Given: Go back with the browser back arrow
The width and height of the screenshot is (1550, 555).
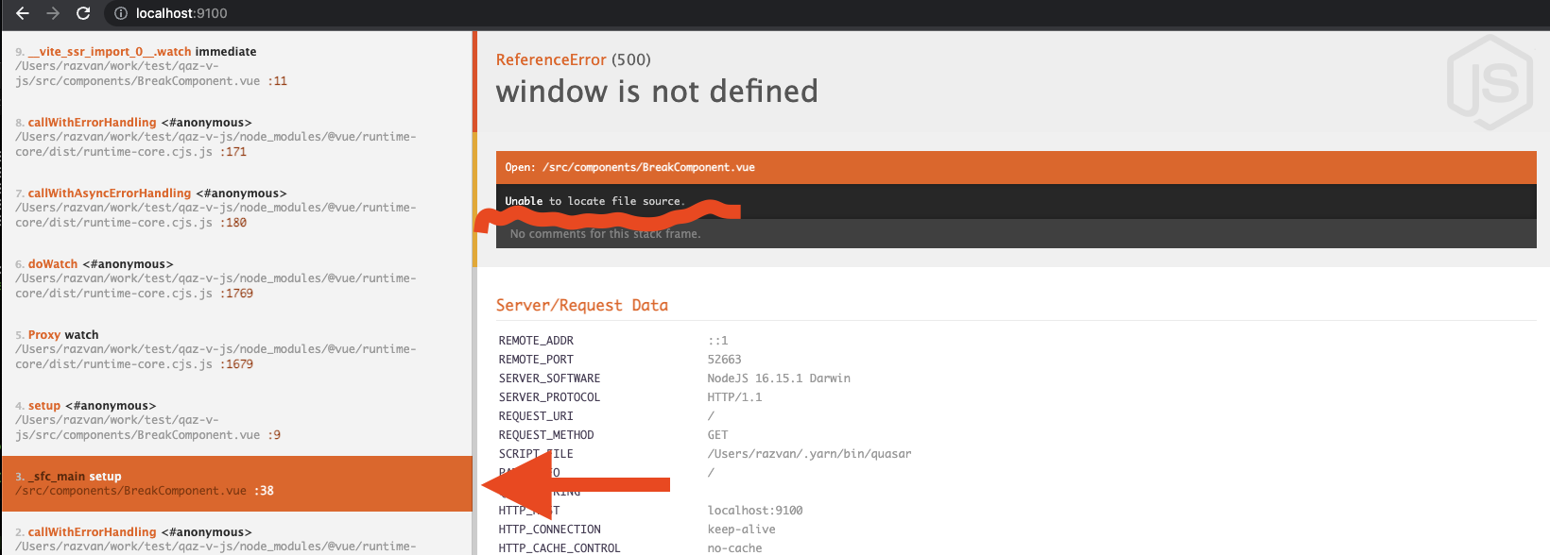Looking at the screenshot, I should pyautogui.click(x=23, y=13).
